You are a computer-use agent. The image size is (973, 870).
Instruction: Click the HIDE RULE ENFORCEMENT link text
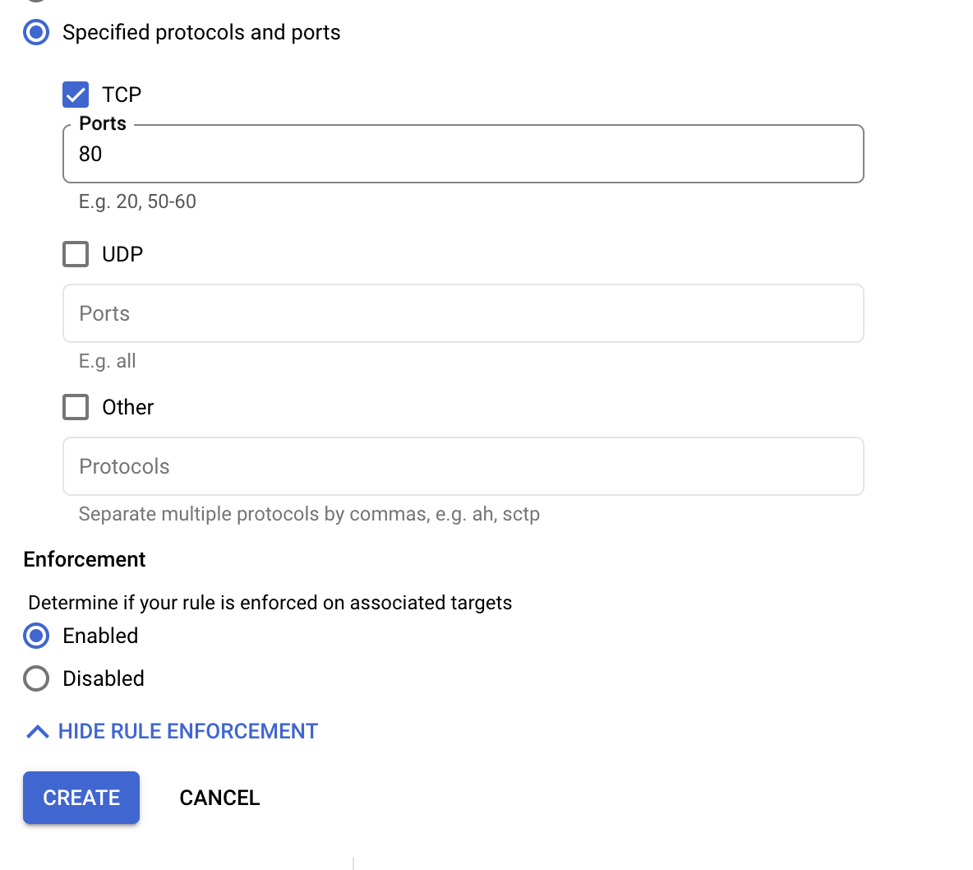pos(187,732)
